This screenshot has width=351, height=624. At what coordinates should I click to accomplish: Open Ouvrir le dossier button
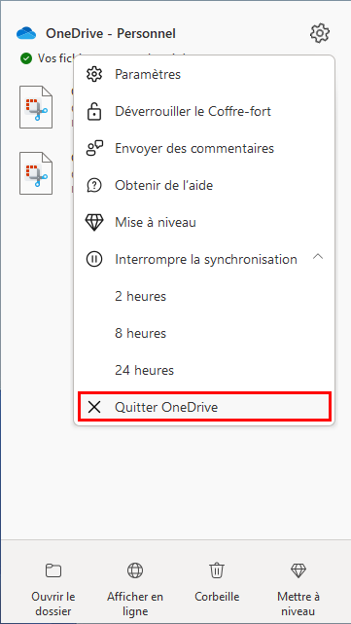pyautogui.click(x=53, y=589)
